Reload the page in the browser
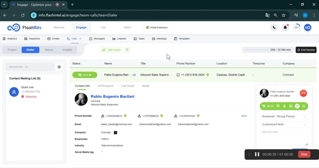This screenshot has height=168, width=319. (x=23, y=15)
